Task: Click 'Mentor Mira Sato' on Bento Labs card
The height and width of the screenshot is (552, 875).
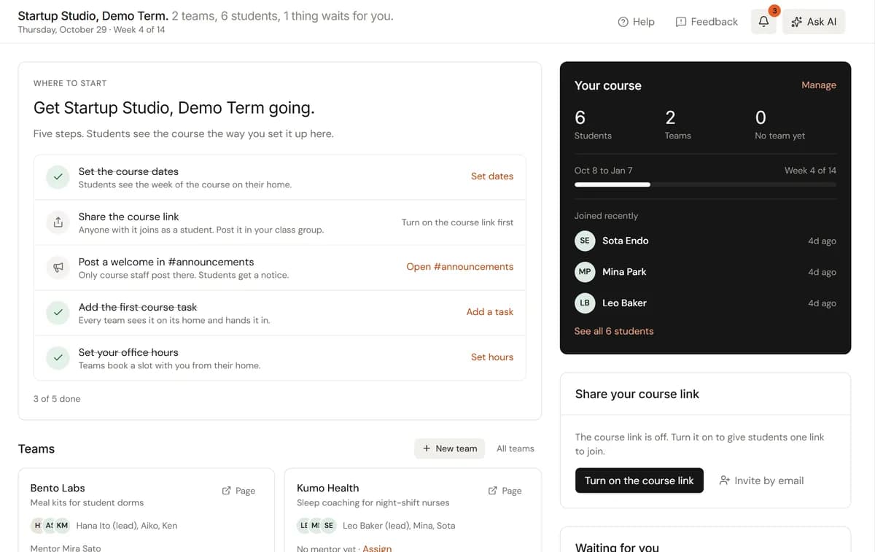Action: [x=66, y=548]
